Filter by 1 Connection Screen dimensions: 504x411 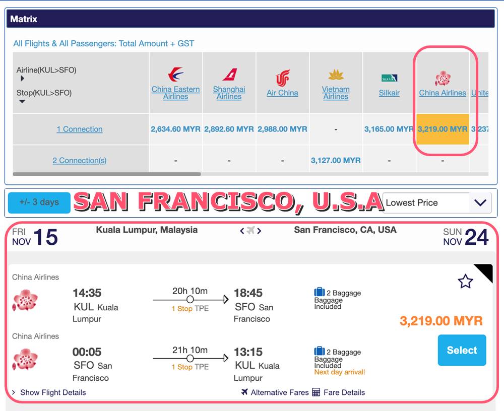(80, 129)
